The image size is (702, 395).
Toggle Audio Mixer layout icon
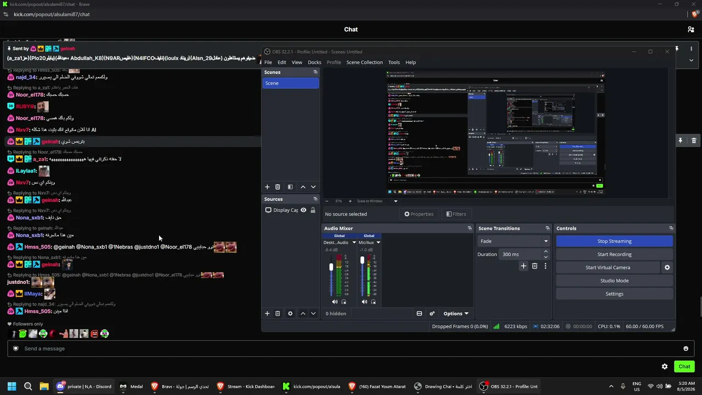[419, 313]
